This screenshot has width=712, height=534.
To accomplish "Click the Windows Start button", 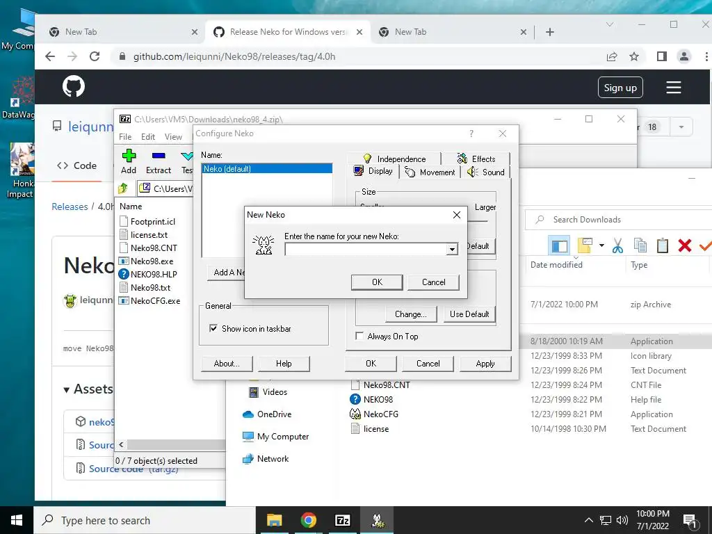I will pos(17,520).
